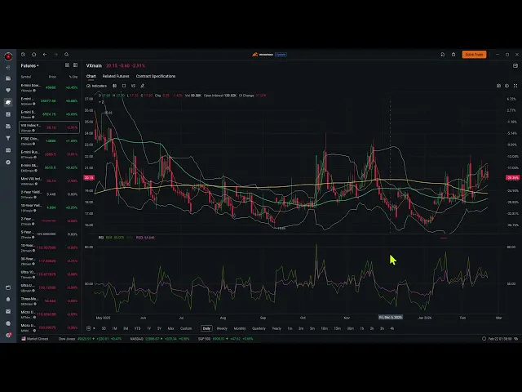Sort by % Chg column header

(73, 77)
